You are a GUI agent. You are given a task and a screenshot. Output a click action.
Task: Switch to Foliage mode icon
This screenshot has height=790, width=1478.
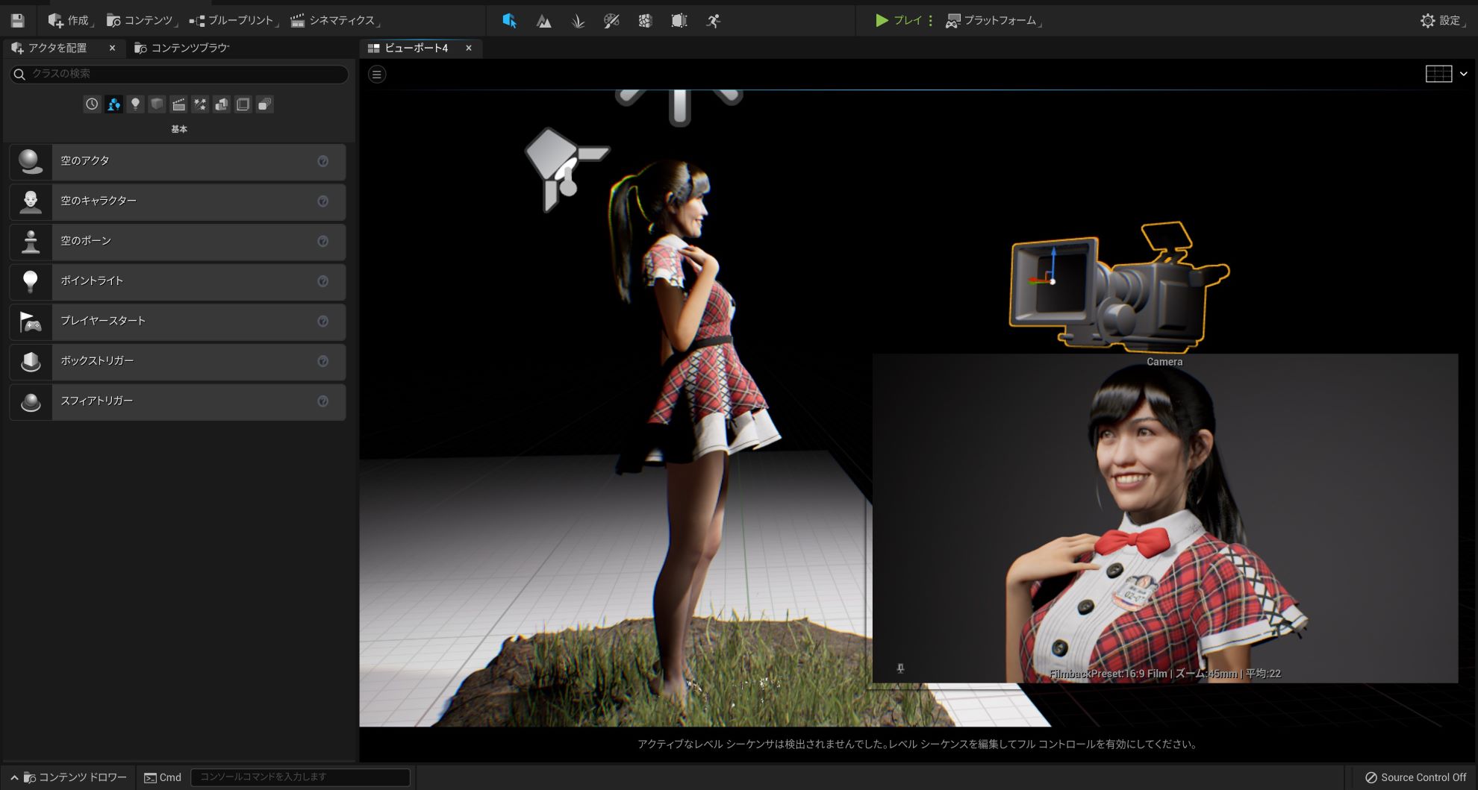tap(578, 21)
